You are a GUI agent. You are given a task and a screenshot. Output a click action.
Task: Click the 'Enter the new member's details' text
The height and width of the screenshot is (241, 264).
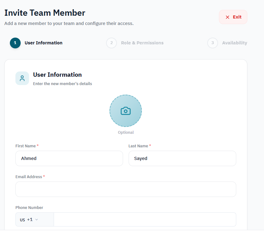(63, 84)
